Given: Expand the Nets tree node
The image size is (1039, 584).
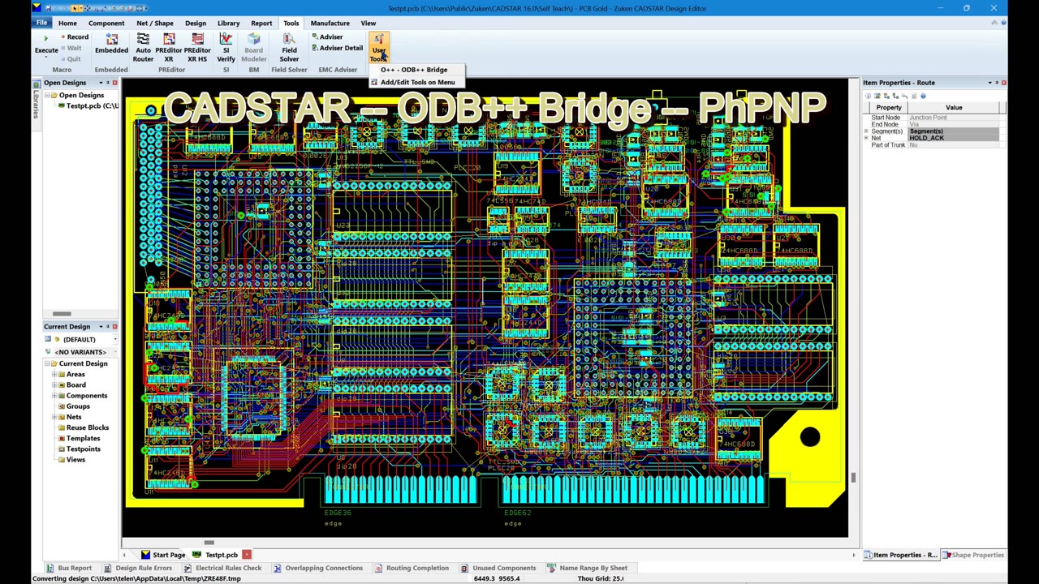Looking at the screenshot, I should point(54,417).
